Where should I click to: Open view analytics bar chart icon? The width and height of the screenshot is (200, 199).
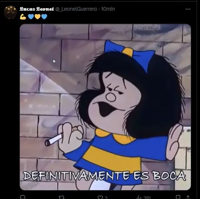(139, 197)
